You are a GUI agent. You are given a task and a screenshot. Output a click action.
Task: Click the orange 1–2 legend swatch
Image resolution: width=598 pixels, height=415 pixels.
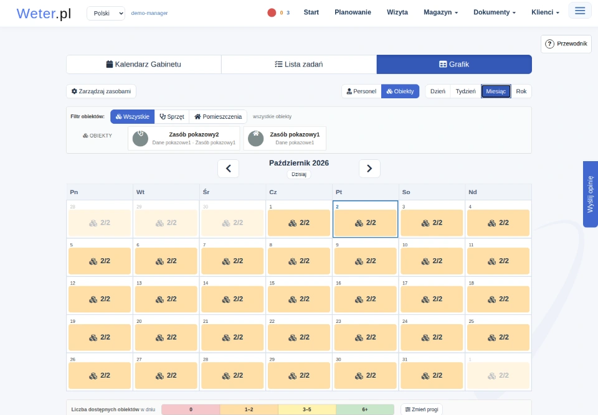pos(249,409)
